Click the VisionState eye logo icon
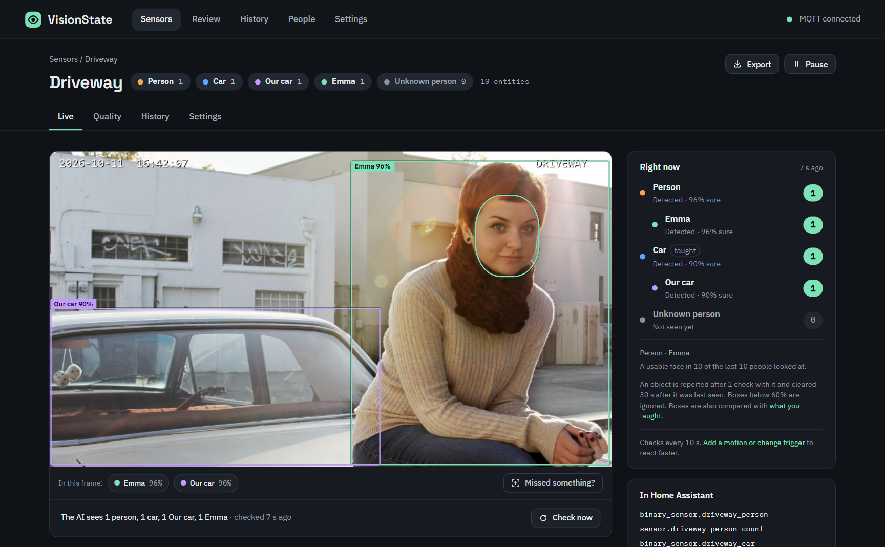The image size is (885, 547). point(33,19)
